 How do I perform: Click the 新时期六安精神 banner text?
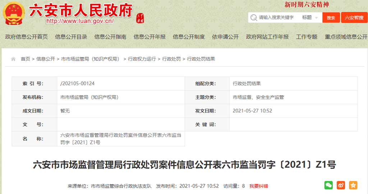point(307,4)
